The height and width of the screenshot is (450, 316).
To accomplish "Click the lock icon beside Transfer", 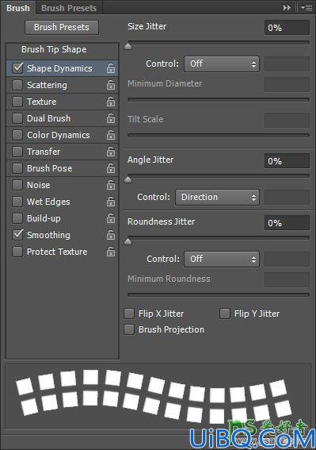I will point(111,152).
